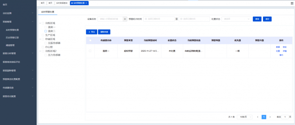The height and width of the screenshot is (125, 295).
Task: Click the first 选择日期时间 start date field
Action: 158,19
